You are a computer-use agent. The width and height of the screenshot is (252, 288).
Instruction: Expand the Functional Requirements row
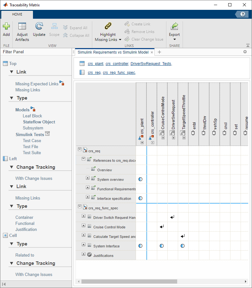click(x=88, y=187)
